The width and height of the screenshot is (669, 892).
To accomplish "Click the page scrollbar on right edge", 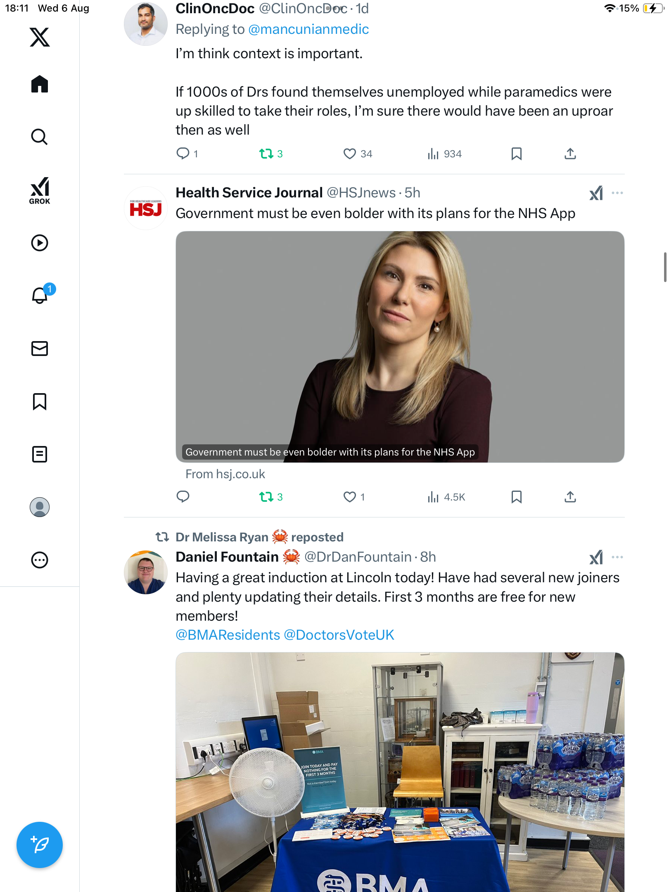I will [x=664, y=268].
